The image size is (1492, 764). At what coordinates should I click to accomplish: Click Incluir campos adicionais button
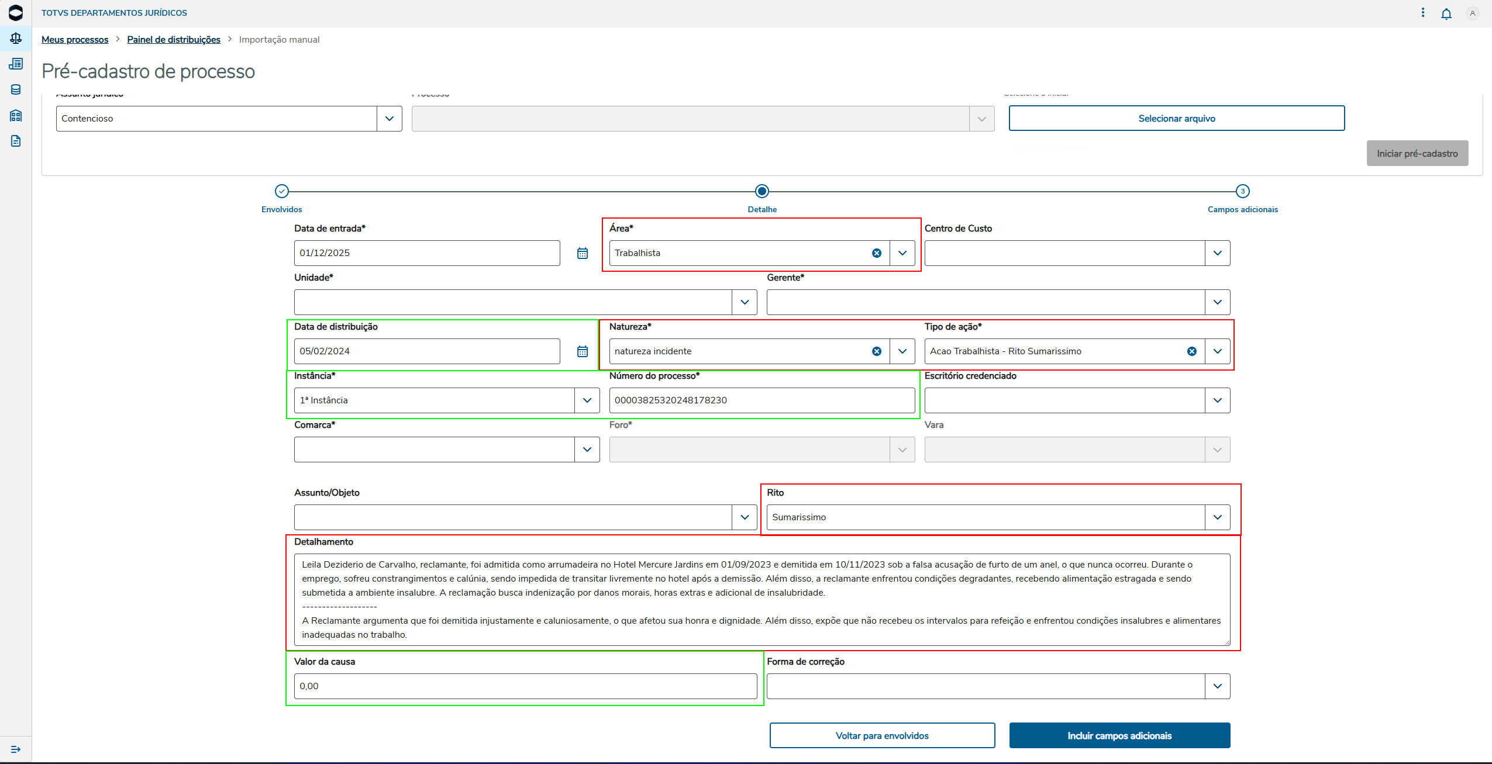point(1119,735)
